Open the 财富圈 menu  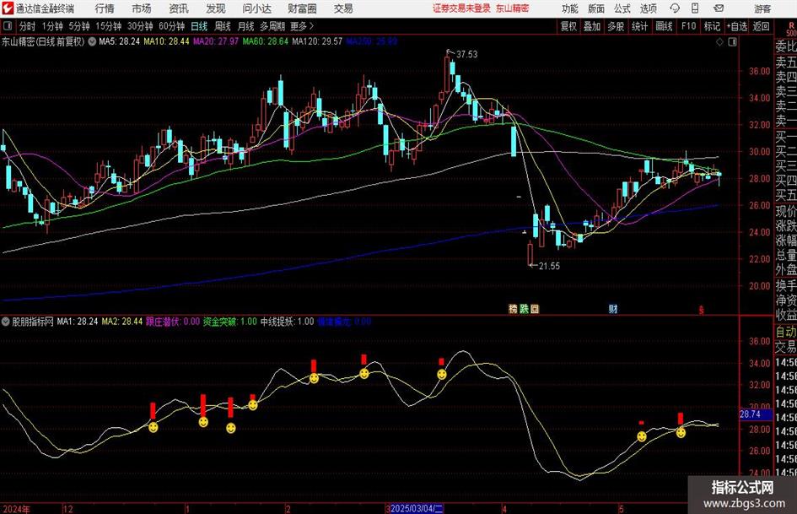(x=302, y=8)
